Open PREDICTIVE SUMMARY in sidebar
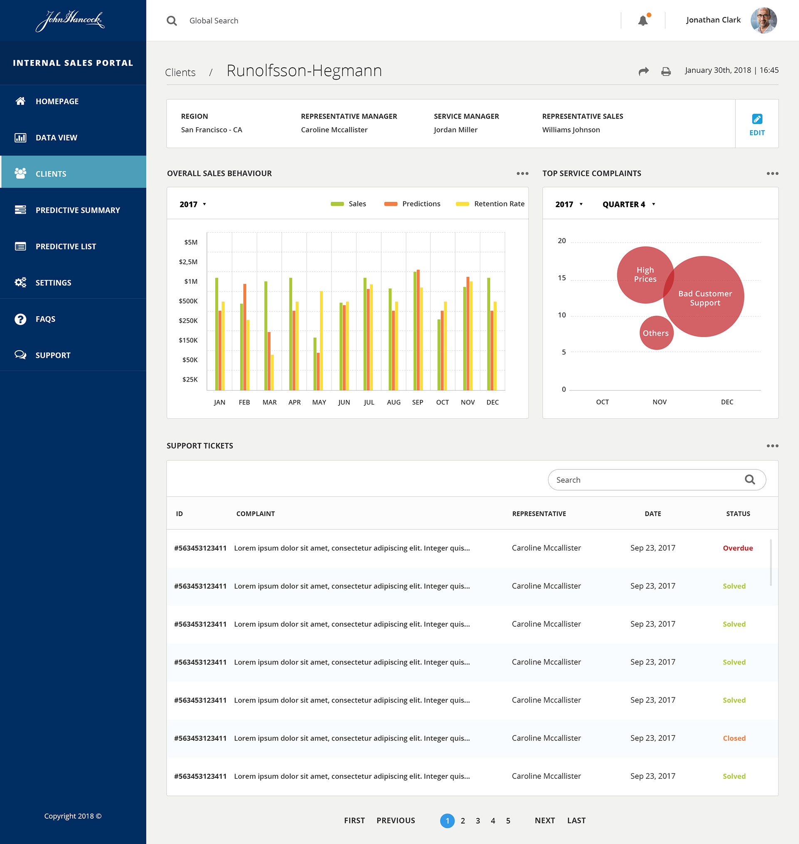 point(73,210)
